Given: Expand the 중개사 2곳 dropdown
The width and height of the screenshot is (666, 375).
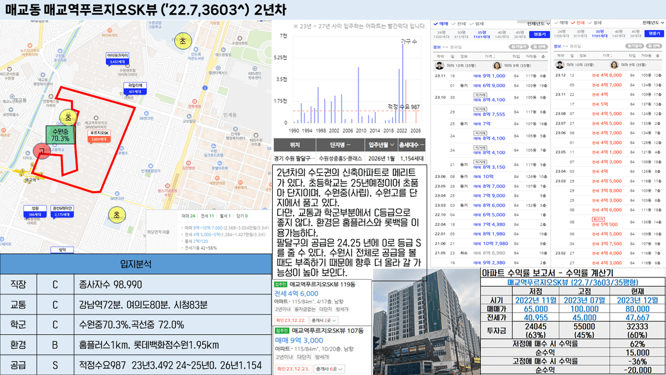Looking at the screenshot, I should [x=324, y=320].
